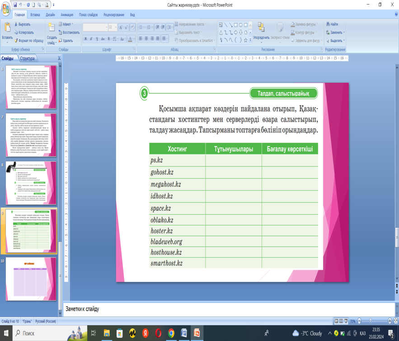Select Формат по образцу brush

(16, 40)
